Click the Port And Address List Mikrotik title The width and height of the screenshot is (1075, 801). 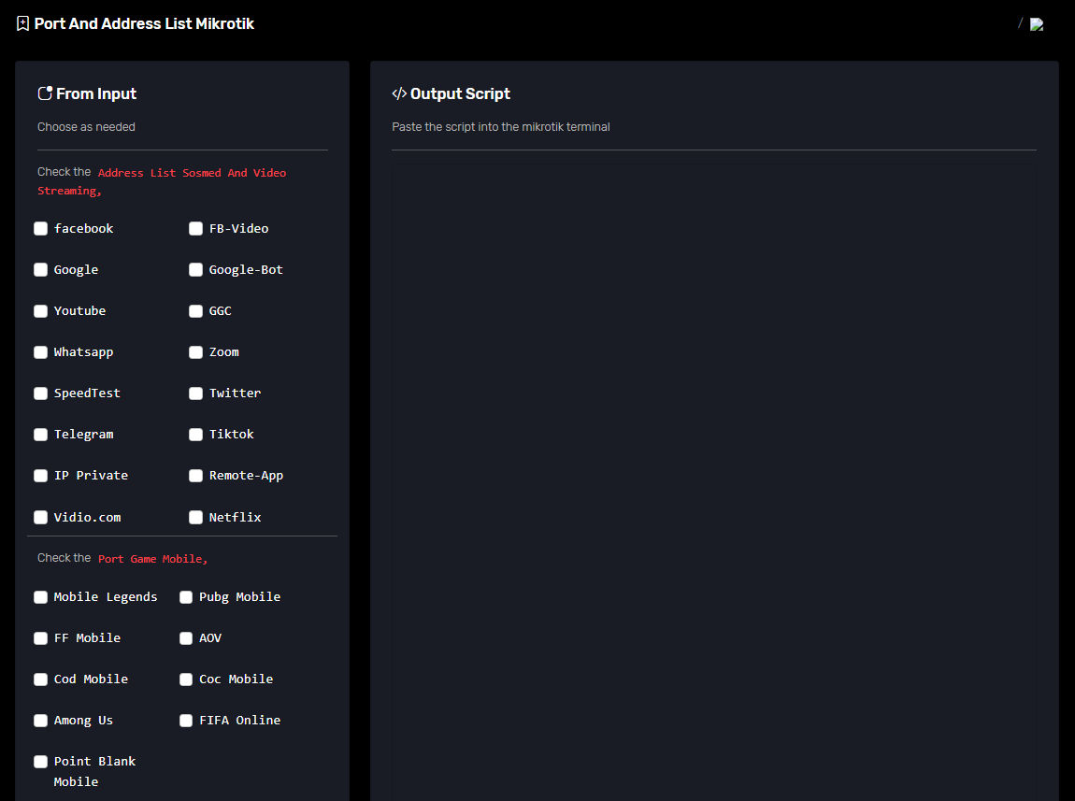click(144, 24)
